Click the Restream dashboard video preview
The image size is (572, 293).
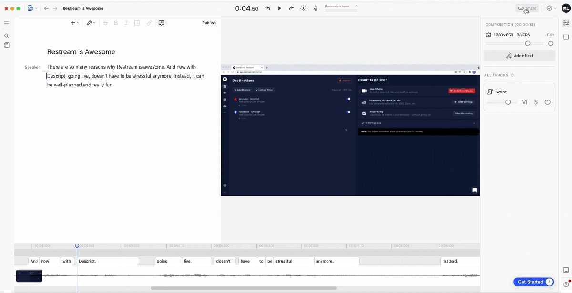click(350, 130)
